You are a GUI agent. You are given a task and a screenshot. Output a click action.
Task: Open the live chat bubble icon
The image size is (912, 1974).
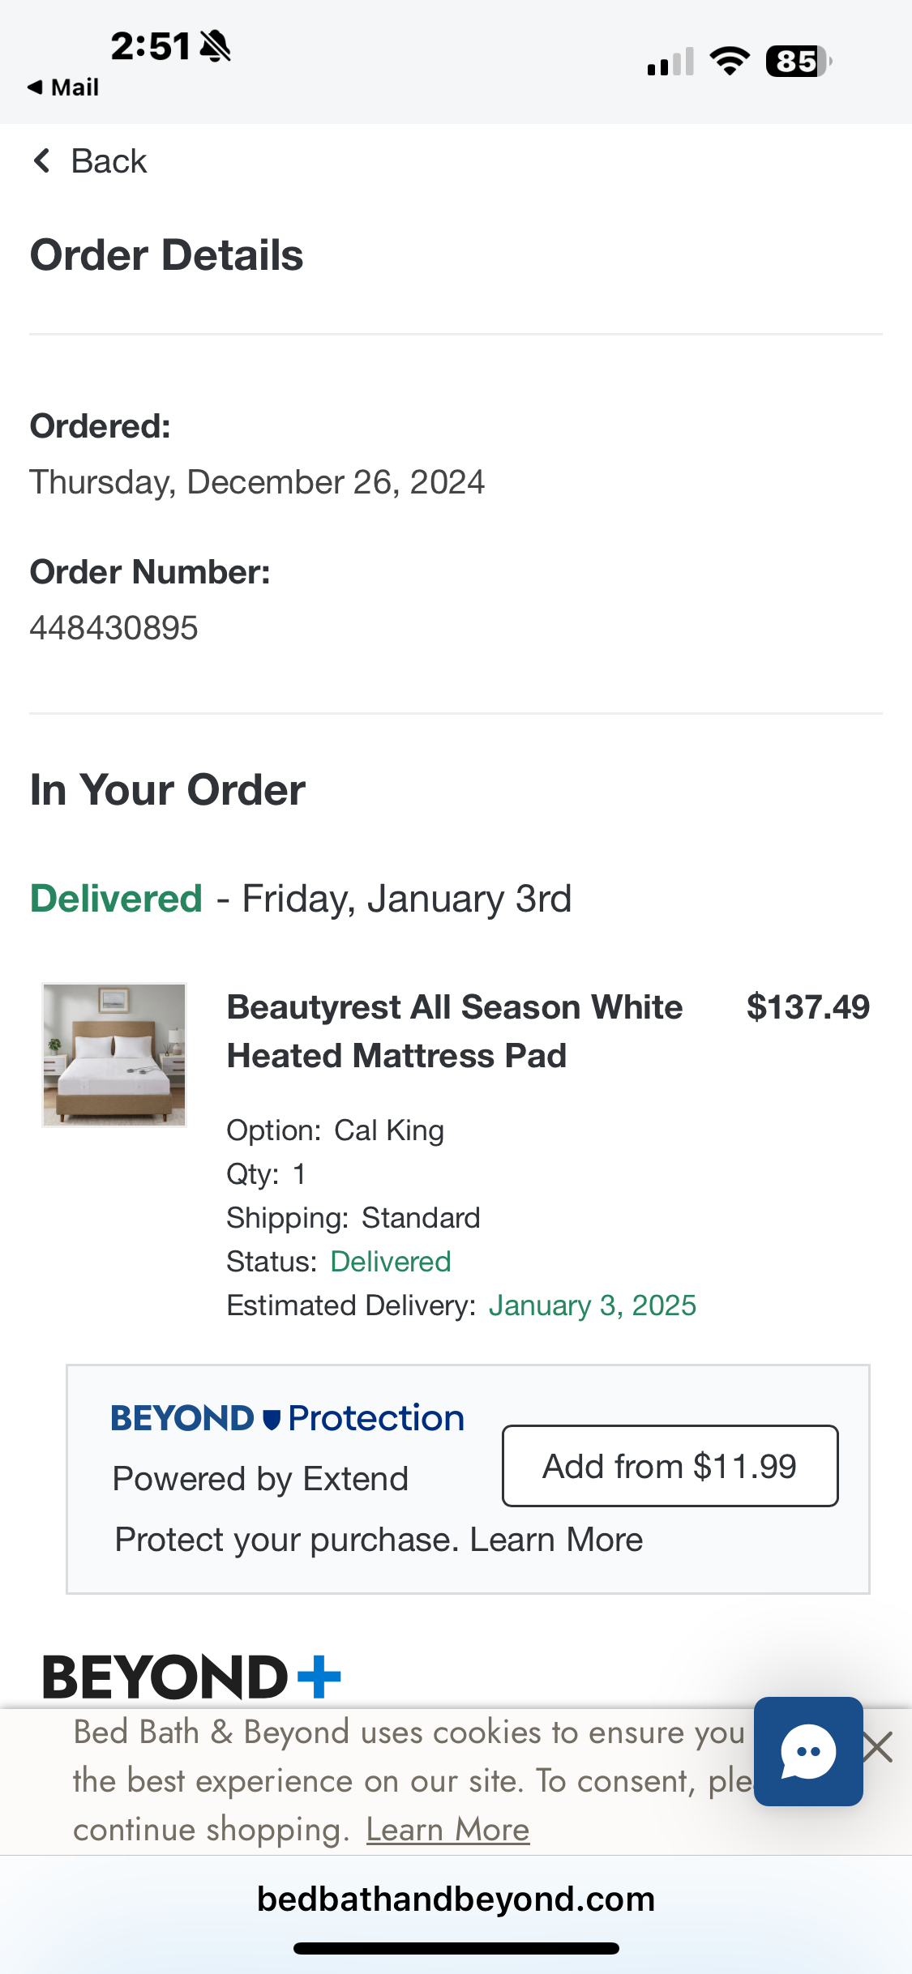pyautogui.click(x=808, y=1751)
